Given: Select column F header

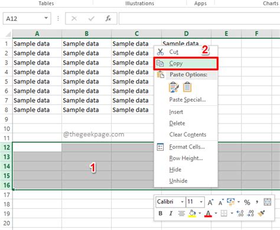Looking at the screenshot, I should (x=256, y=34).
